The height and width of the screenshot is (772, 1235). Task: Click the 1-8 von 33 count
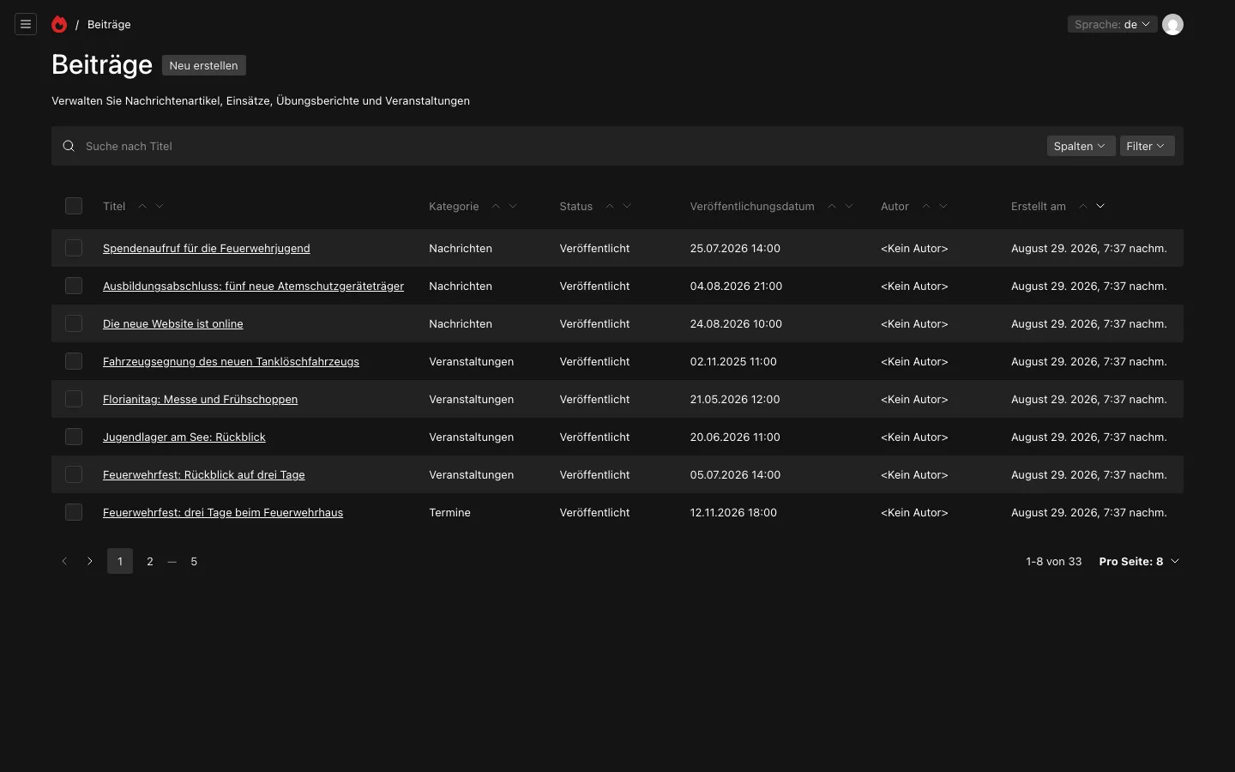[1054, 561]
